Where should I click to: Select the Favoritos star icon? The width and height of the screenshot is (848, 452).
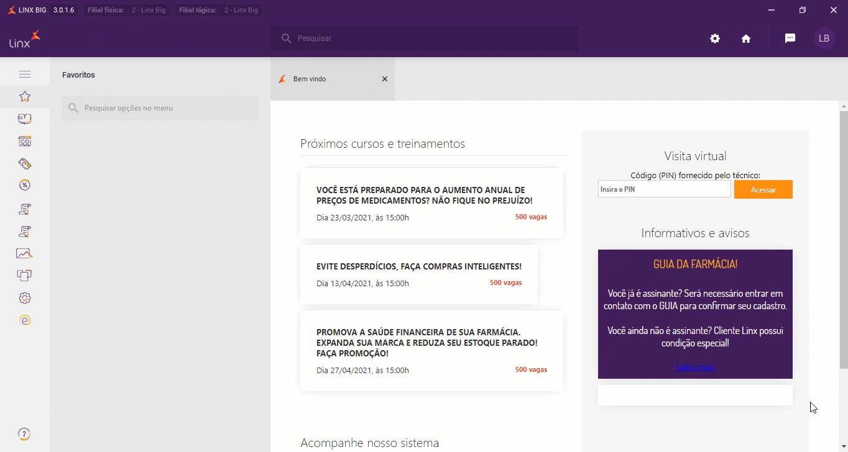point(25,96)
